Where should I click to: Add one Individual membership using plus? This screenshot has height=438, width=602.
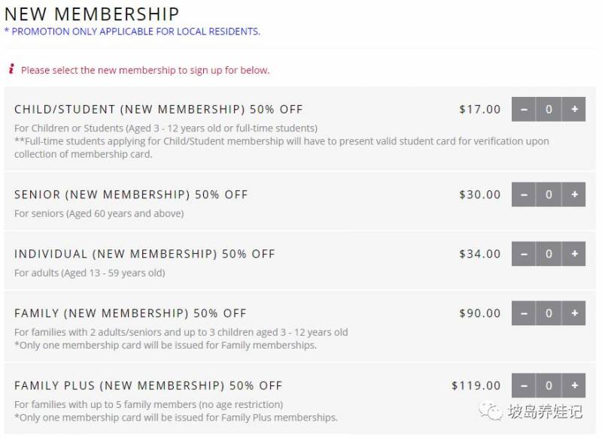(x=574, y=253)
